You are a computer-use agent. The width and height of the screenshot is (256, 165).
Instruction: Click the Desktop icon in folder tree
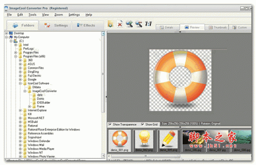point(11,33)
